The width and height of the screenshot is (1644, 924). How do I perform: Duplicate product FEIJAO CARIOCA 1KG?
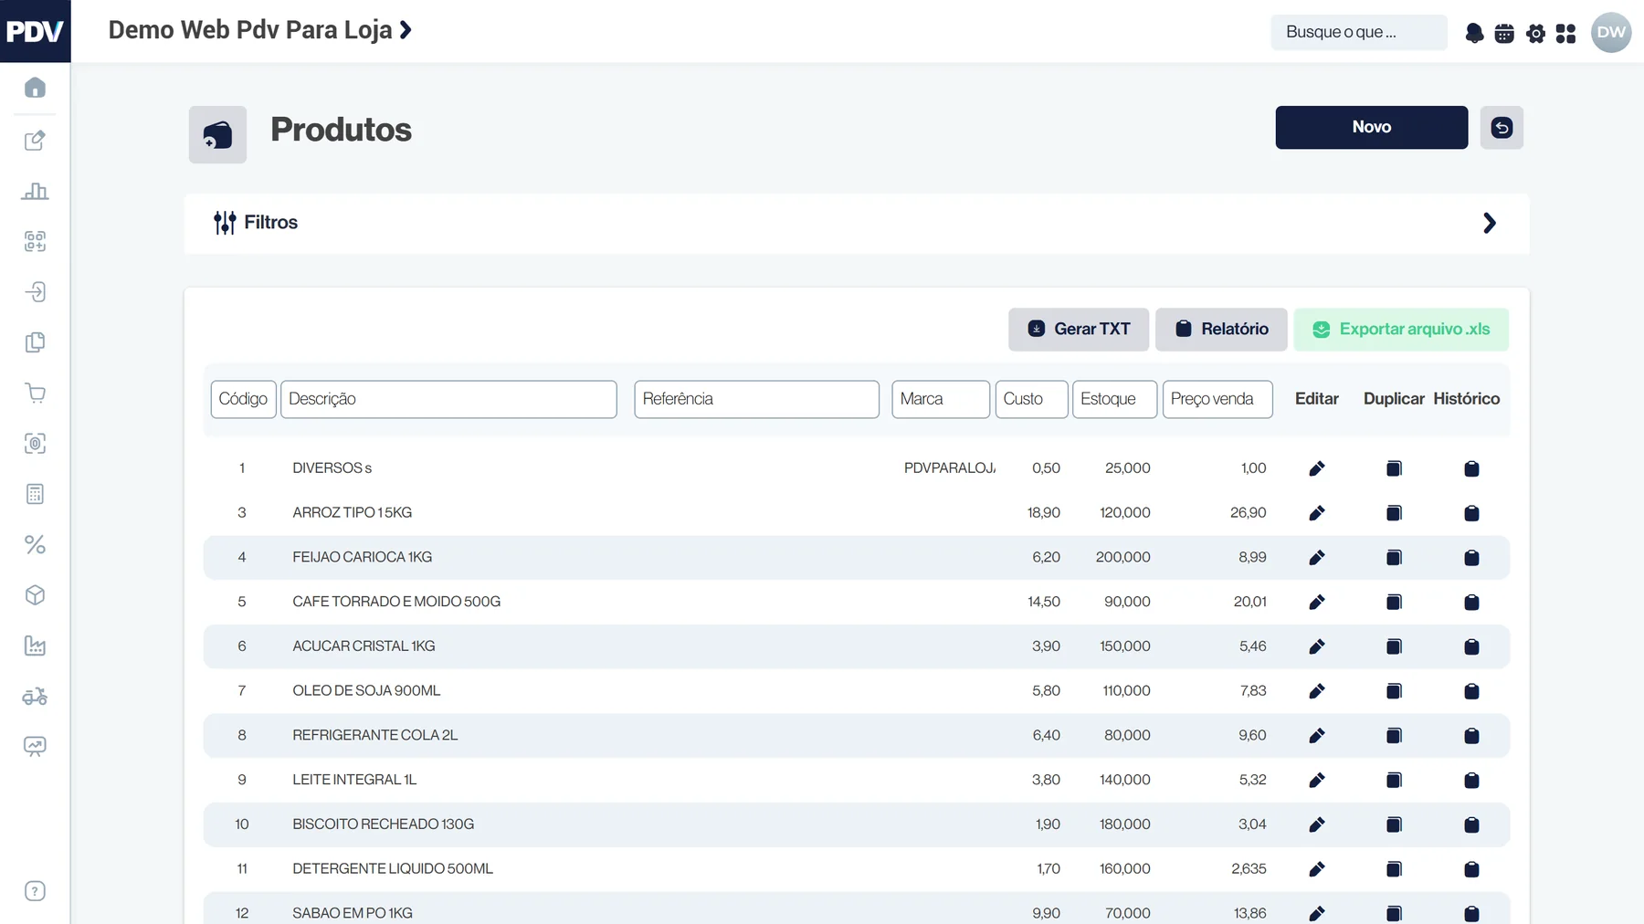click(1394, 558)
